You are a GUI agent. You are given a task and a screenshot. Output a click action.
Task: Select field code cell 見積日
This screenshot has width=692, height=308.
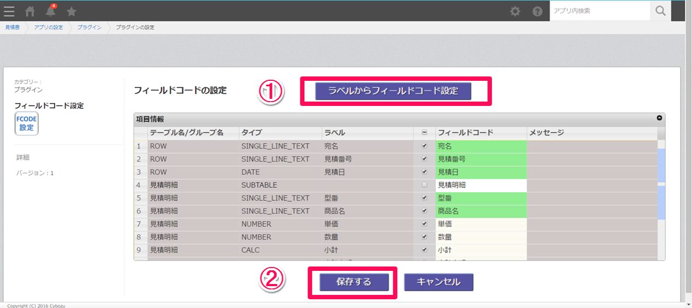pyautogui.click(x=481, y=173)
